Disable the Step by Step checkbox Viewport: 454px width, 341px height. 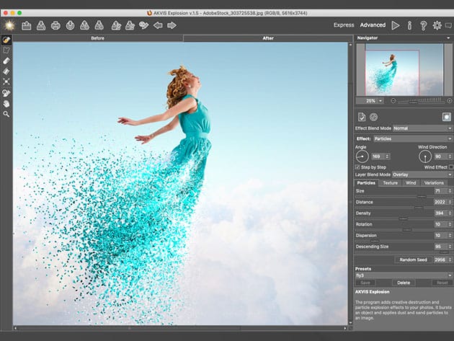tap(358, 167)
